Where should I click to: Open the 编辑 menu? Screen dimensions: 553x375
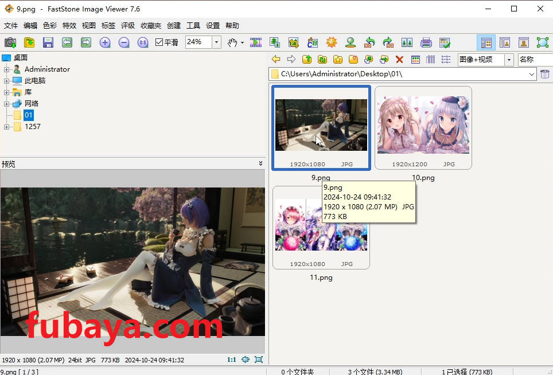[30, 25]
